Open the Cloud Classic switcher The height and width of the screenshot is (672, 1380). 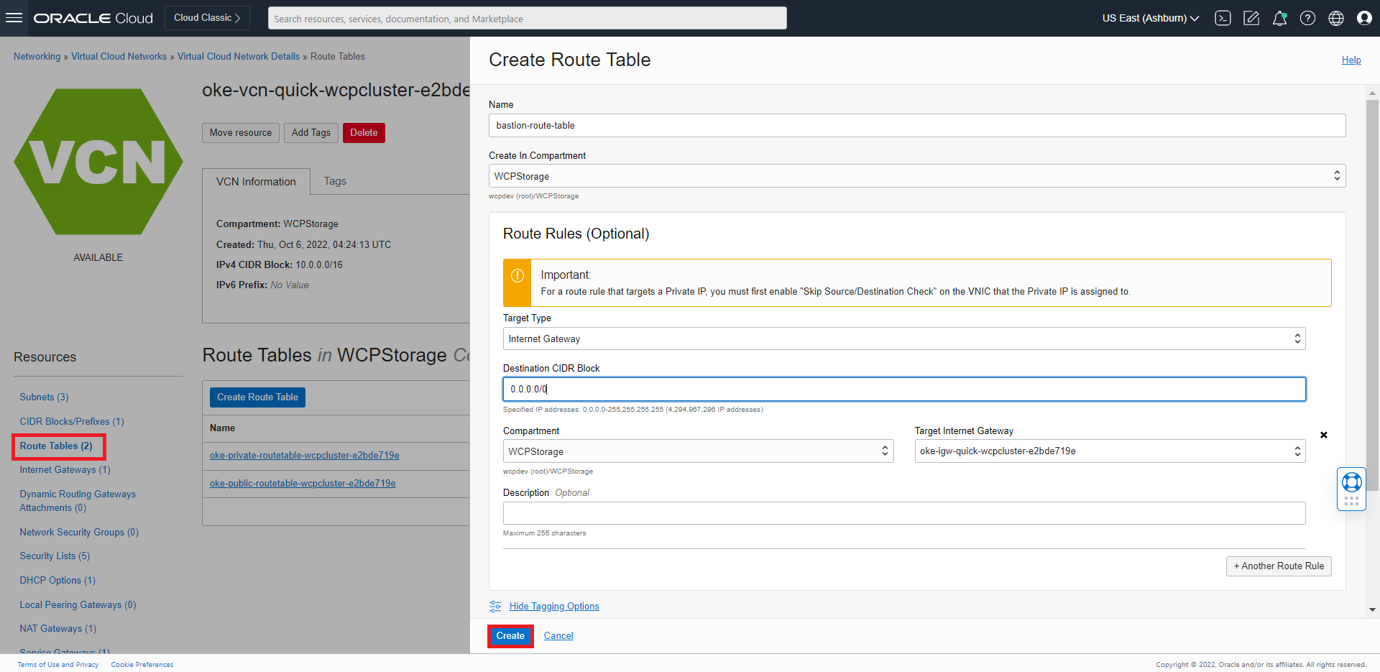207,18
